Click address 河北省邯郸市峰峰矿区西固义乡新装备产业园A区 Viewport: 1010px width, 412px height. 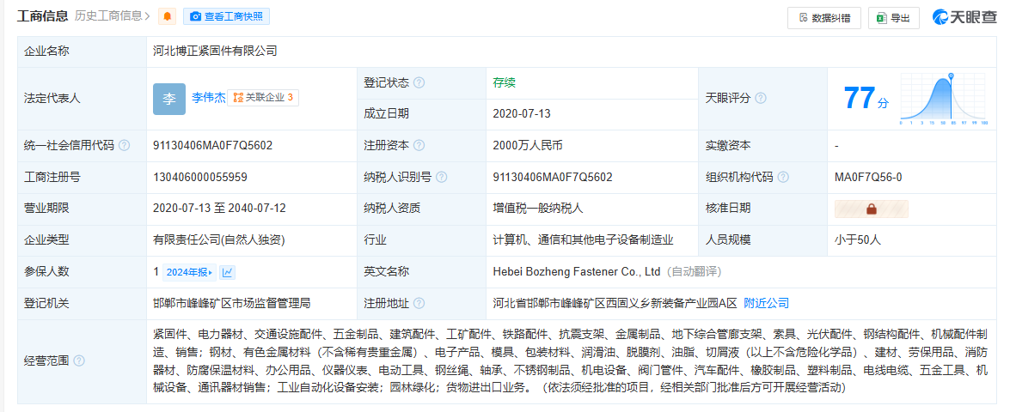[615, 303]
